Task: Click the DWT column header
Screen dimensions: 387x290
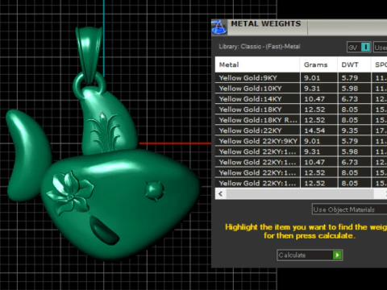Action: click(354, 64)
